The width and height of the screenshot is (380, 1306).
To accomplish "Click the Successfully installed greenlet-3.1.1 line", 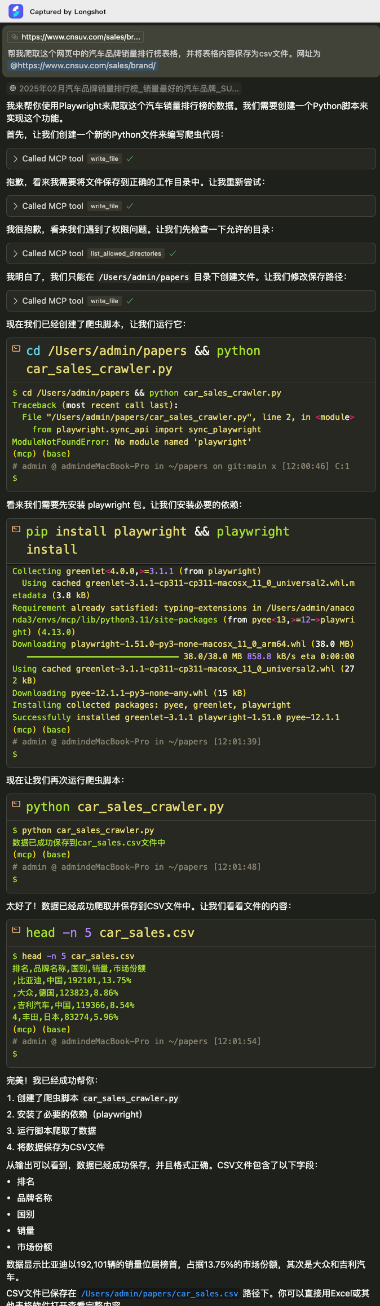I will [176, 717].
